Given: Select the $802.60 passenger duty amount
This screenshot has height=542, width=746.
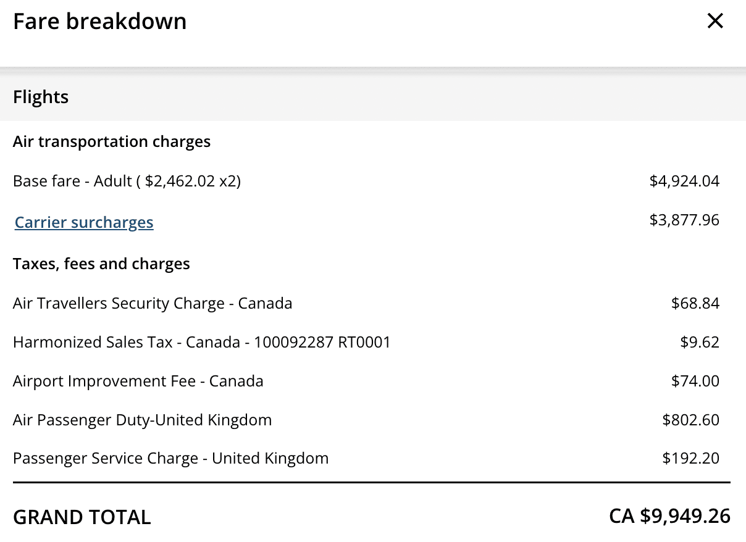Looking at the screenshot, I should pyautogui.click(x=691, y=420).
